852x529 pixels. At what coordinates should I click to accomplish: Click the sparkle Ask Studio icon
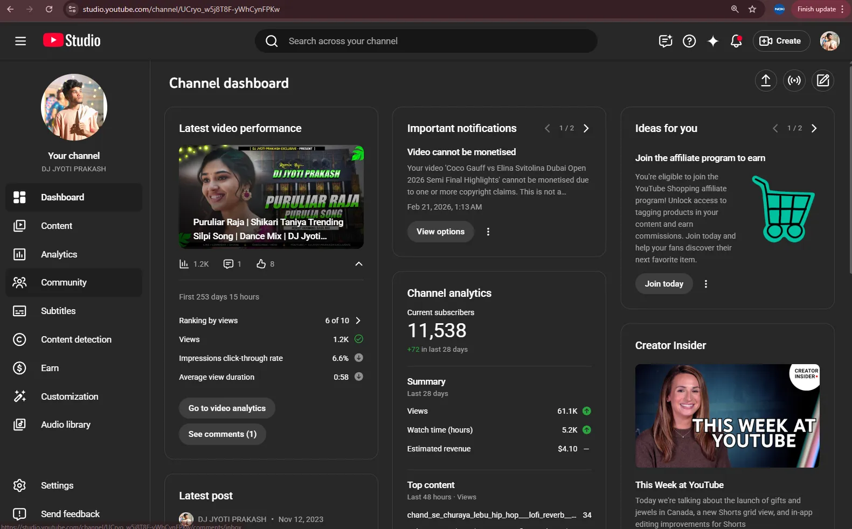point(713,41)
